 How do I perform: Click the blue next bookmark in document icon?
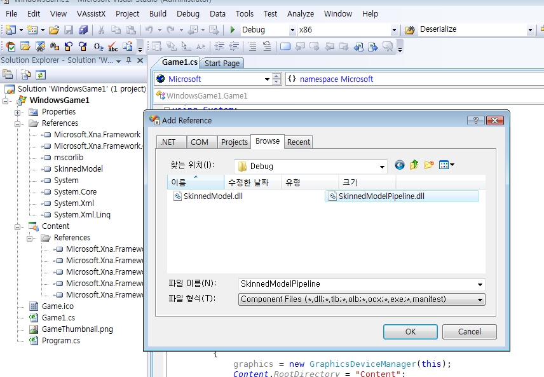(373, 46)
